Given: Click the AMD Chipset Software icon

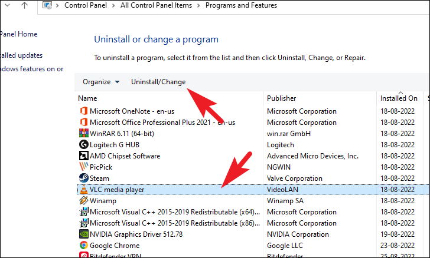Looking at the screenshot, I should (x=84, y=156).
